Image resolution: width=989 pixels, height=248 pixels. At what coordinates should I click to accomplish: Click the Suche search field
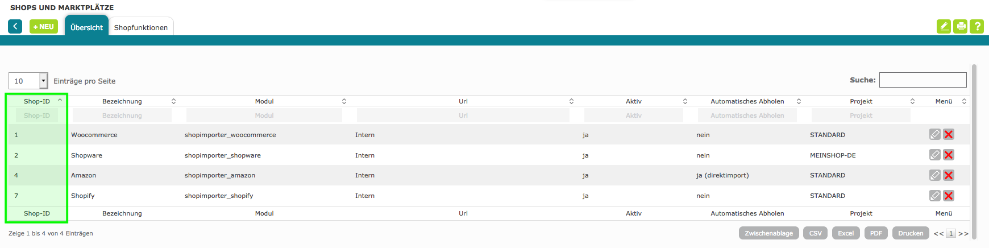click(922, 80)
